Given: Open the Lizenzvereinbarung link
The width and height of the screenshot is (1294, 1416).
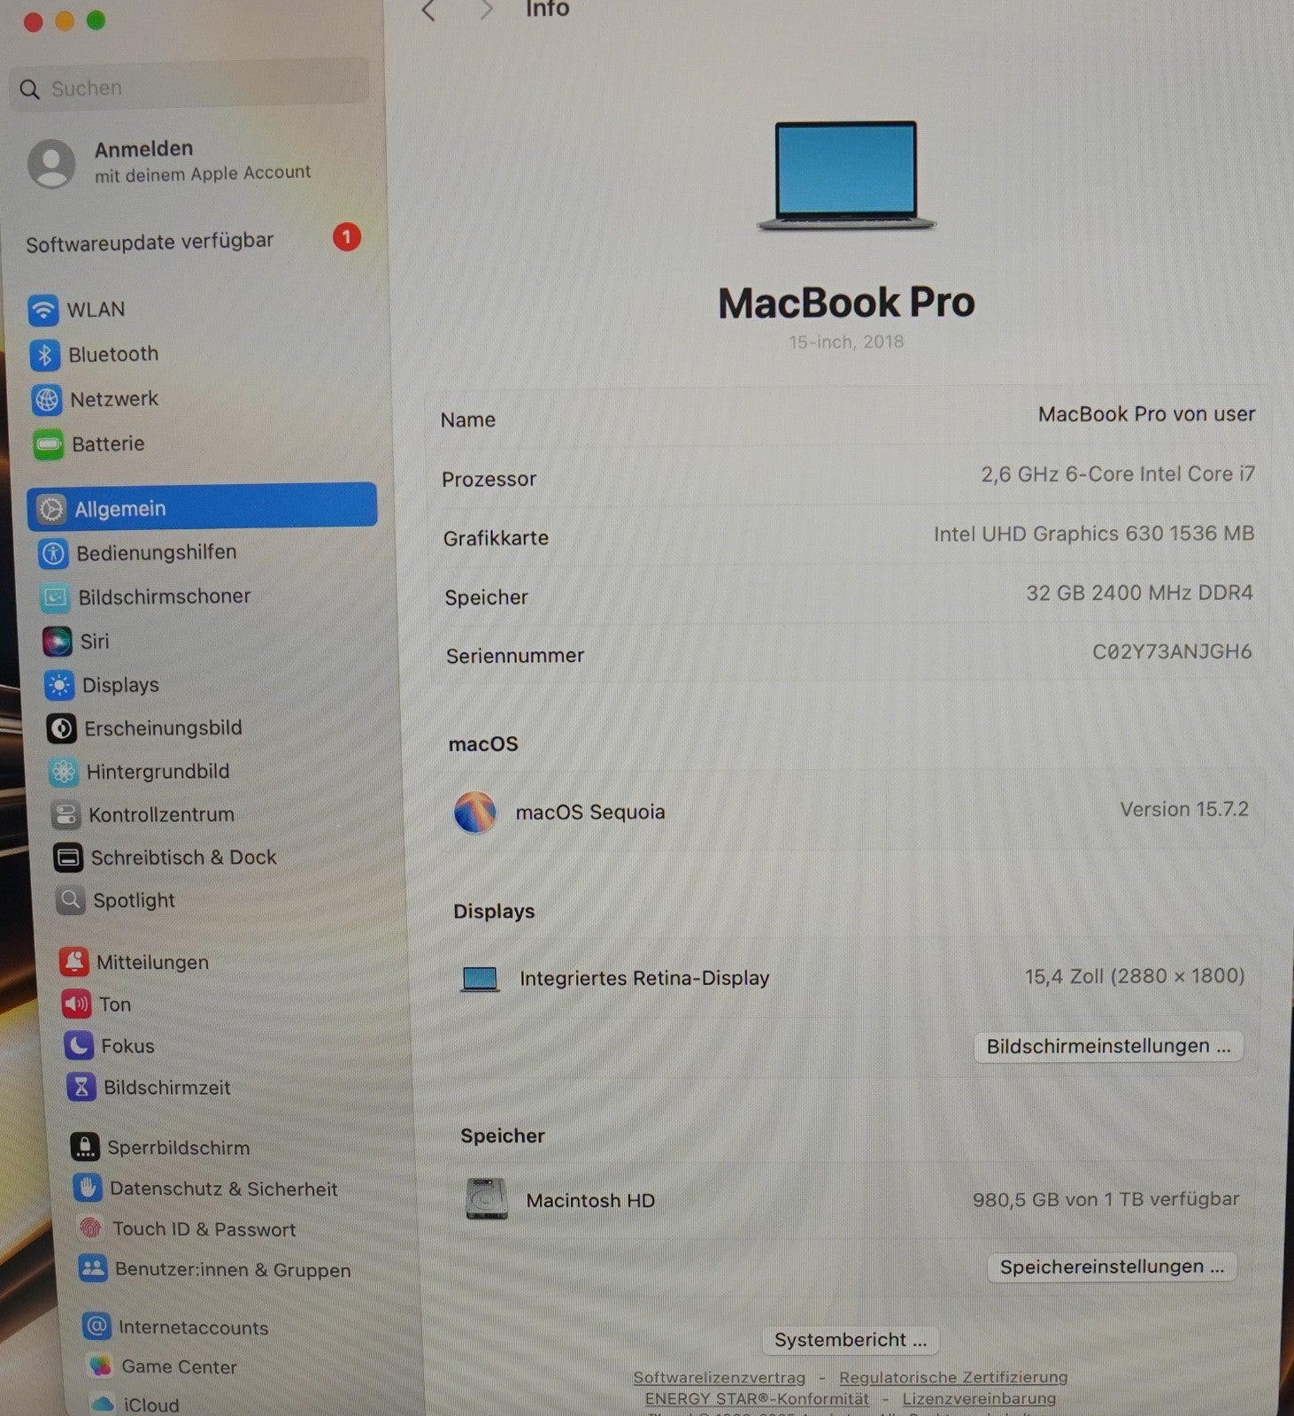Looking at the screenshot, I should tap(979, 1398).
